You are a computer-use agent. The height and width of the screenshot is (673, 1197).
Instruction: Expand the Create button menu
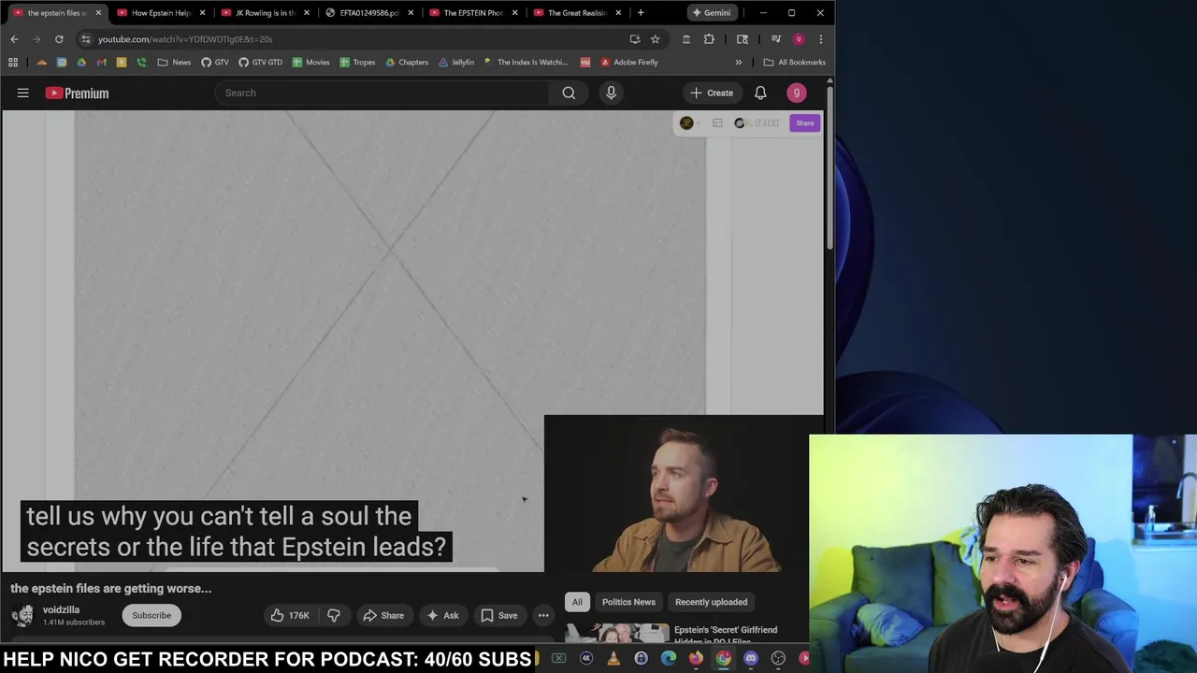[x=712, y=93]
